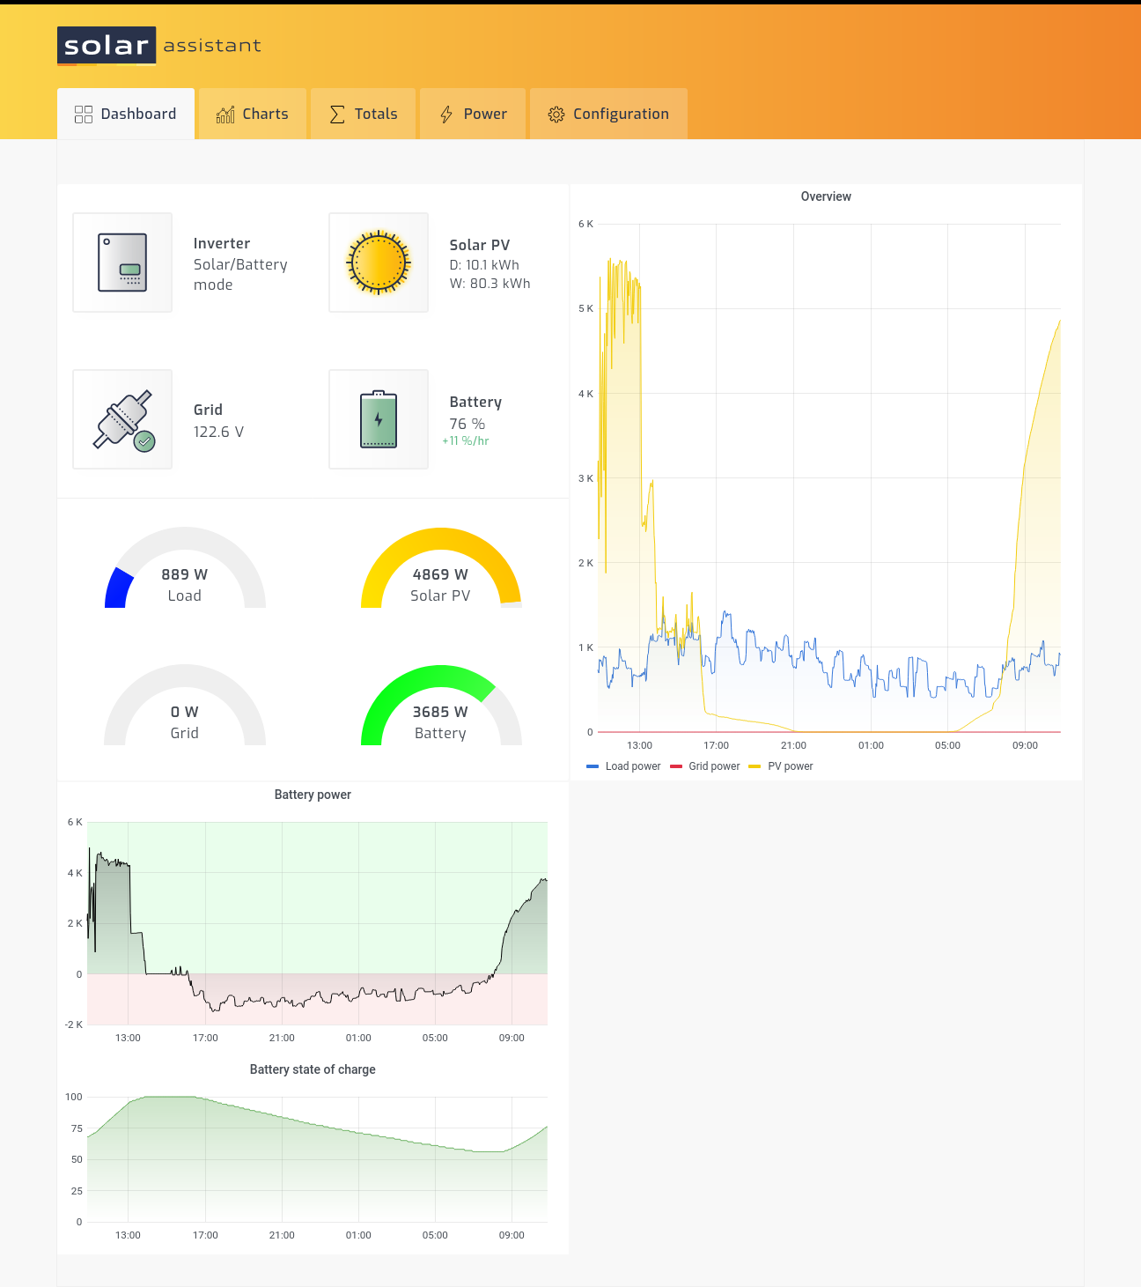Click the Battery charging icon
This screenshot has width=1141, height=1287.
tap(379, 419)
